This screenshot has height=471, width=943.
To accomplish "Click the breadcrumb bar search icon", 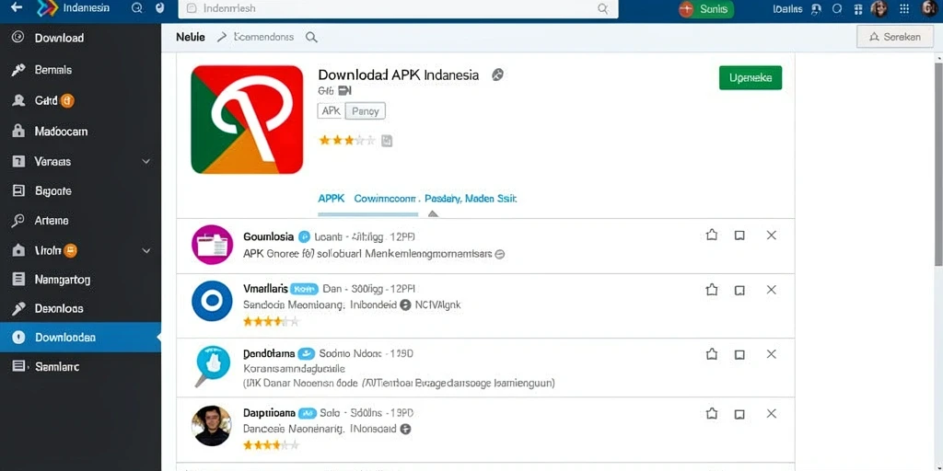I will coord(311,37).
